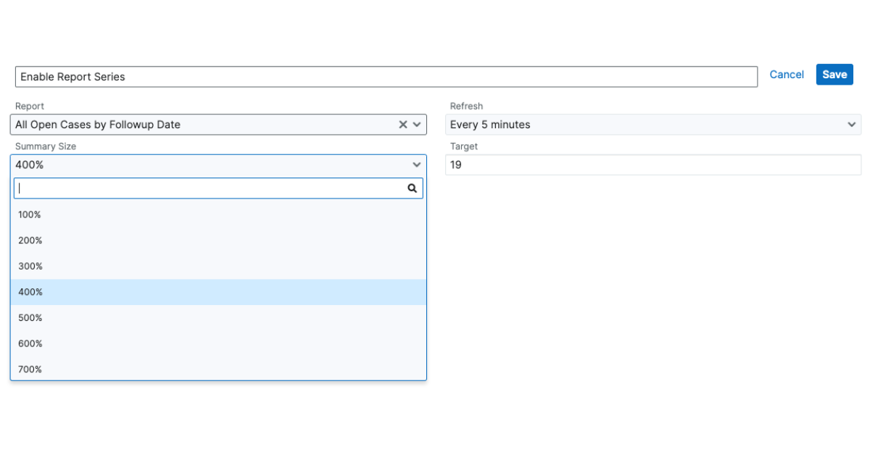Select the 300% option

(218, 267)
